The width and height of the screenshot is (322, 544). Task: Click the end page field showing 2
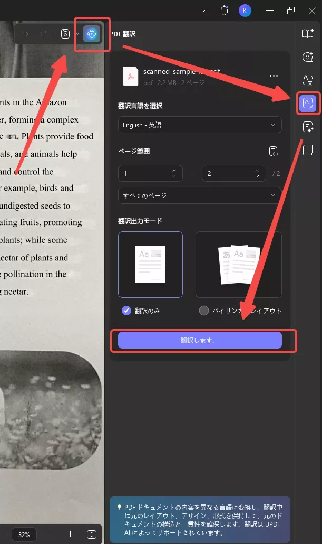tap(233, 173)
